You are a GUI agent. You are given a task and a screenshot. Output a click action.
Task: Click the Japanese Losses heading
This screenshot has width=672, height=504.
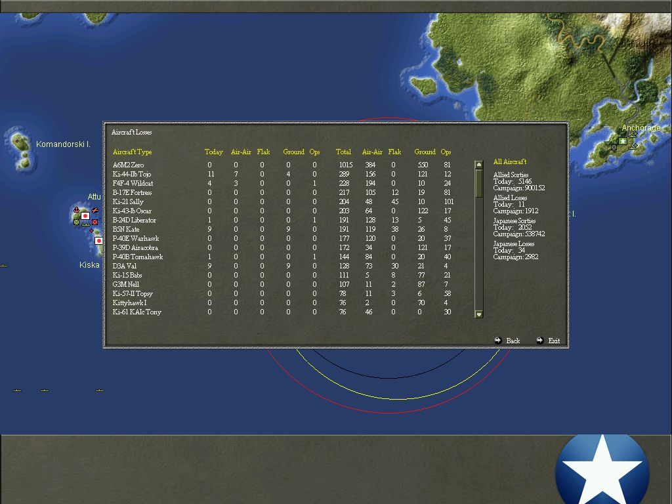pos(514,243)
